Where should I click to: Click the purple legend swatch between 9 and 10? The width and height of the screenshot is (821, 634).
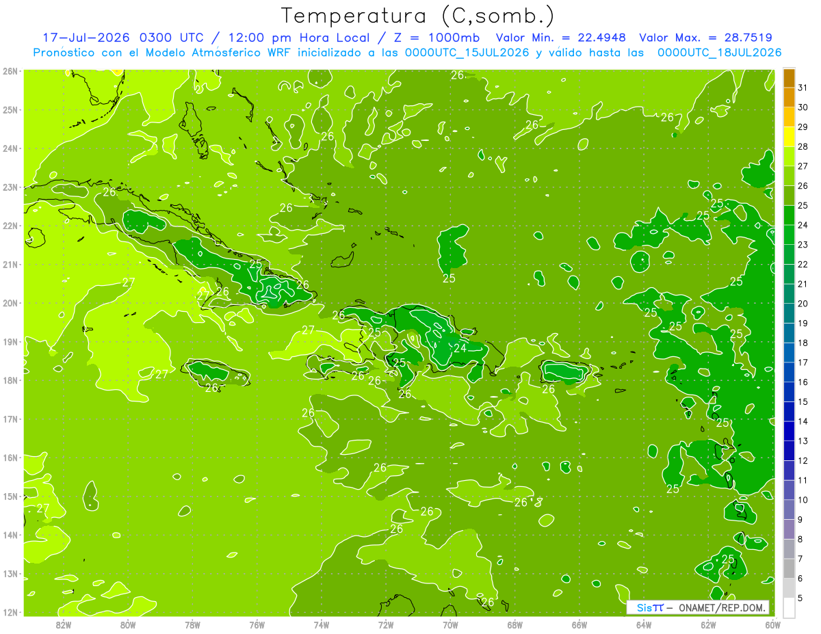click(789, 510)
